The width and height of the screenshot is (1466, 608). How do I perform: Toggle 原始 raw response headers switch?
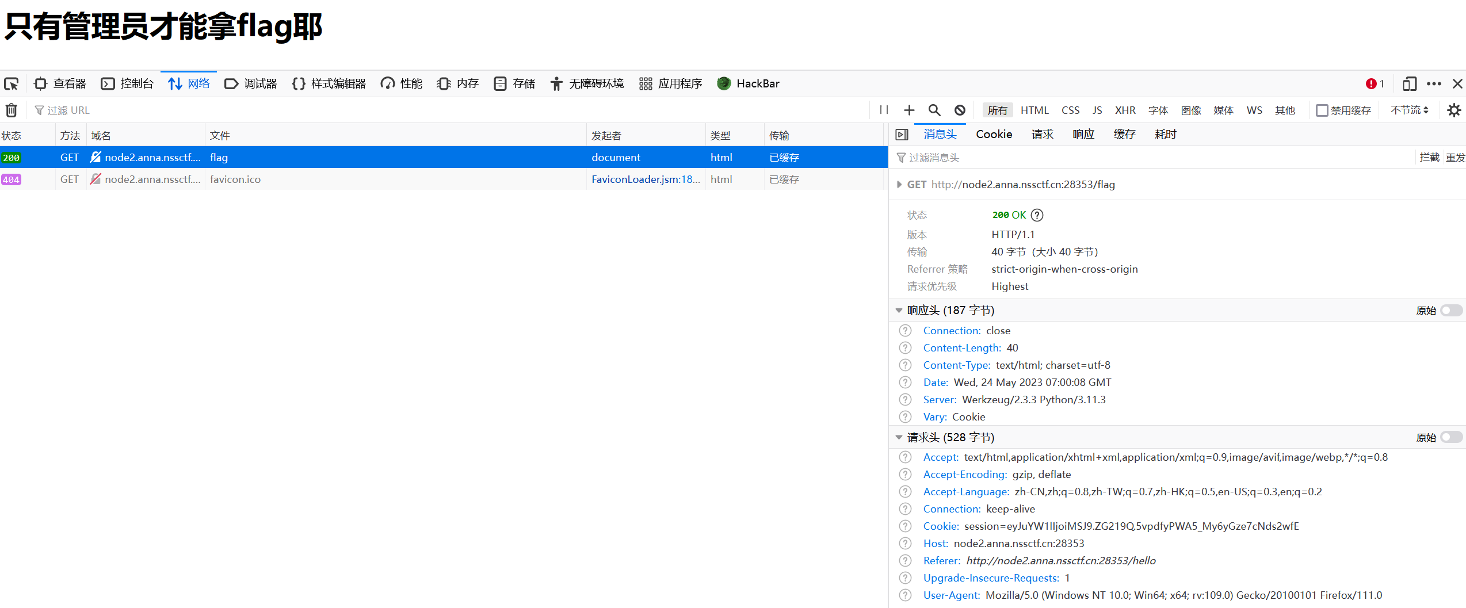1452,310
